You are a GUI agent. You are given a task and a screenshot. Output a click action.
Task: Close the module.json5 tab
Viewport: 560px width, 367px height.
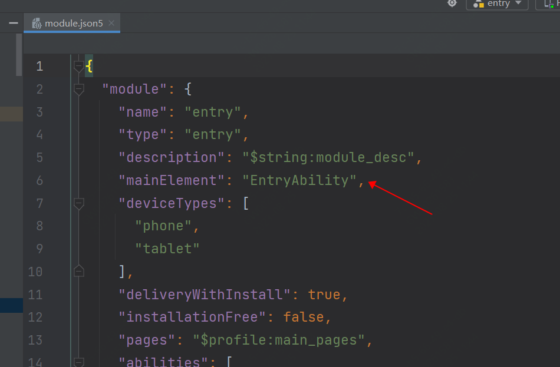click(x=112, y=24)
